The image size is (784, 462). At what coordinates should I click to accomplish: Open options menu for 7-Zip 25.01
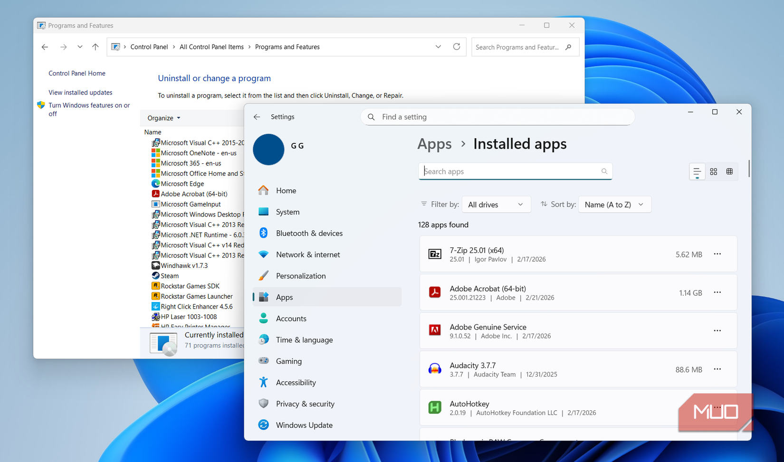(x=717, y=254)
